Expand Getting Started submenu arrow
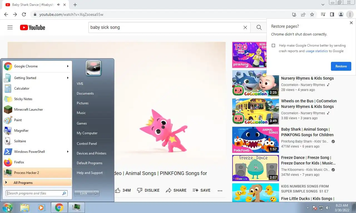The width and height of the screenshot is (356, 213). [x=68, y=78]
